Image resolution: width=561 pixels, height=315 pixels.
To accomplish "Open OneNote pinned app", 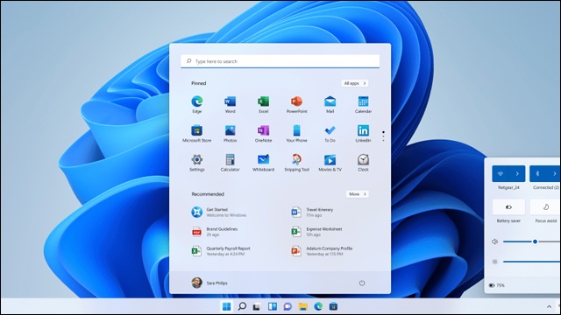I will point(263,134).
